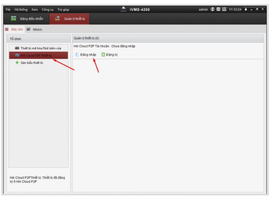Click Gán kiểu thiết bị green plus icon
Image resolution: width=272 pixels, height=197 pixels.
[x=17, y=63]
